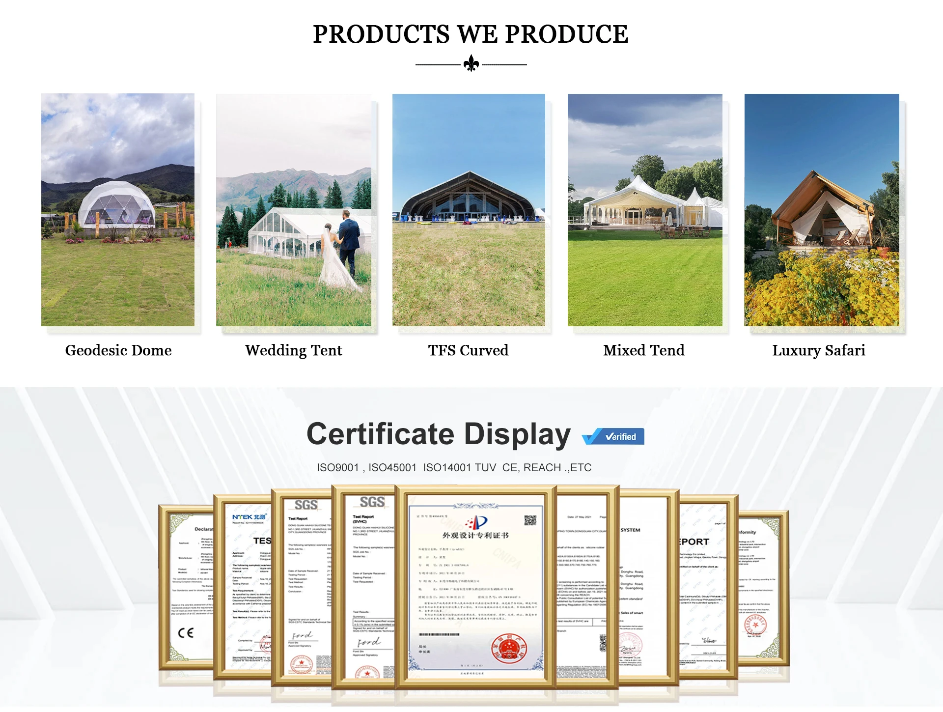Open the Luxury Safari caption link
This screenshot has height=712, width=943.
pyautogui.click(x=819, y=350)
